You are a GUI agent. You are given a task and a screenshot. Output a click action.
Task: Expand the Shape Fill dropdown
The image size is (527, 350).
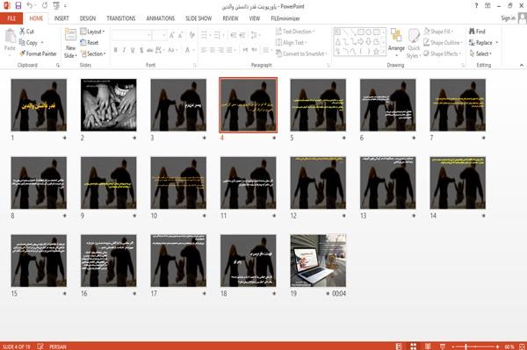tap(438, 32)
